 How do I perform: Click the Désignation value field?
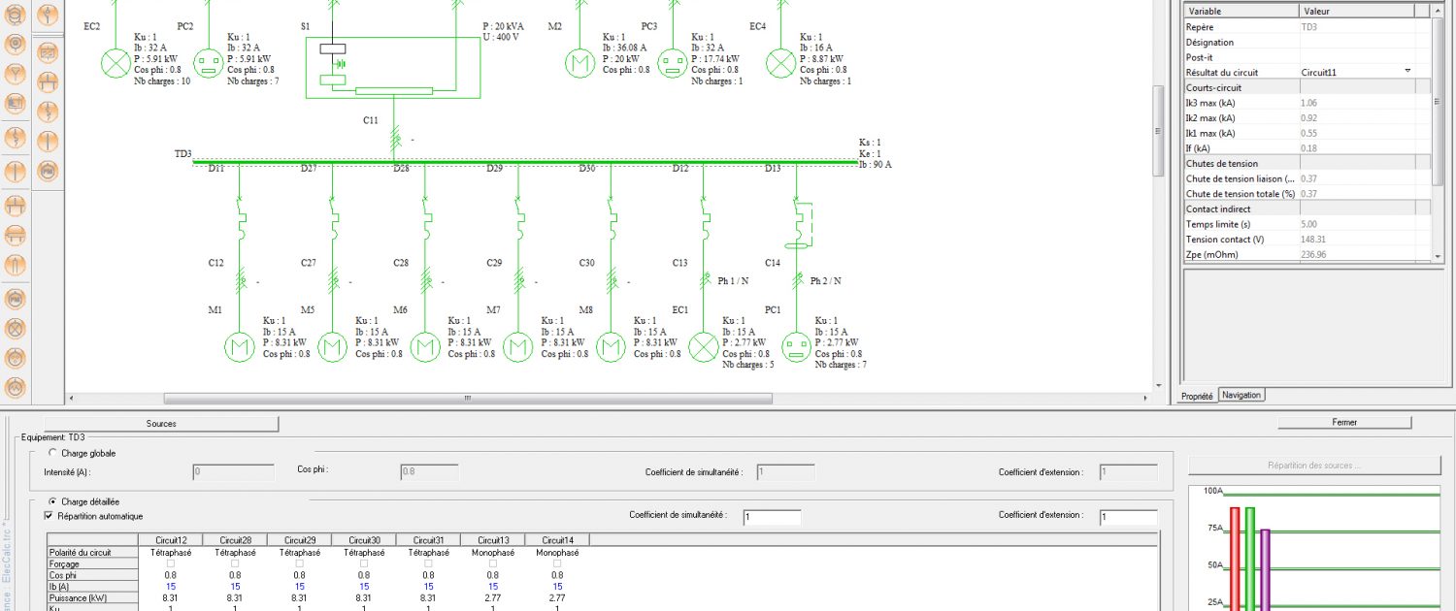tap(1356, 42)
